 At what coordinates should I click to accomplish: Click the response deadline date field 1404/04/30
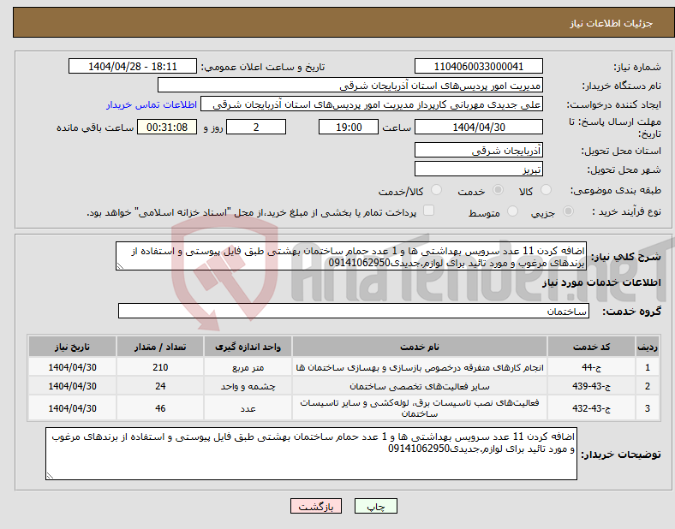pos(478,127)
